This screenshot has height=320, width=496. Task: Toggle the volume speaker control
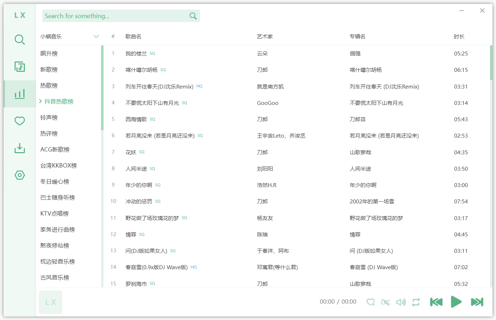(x=401, y=302)
